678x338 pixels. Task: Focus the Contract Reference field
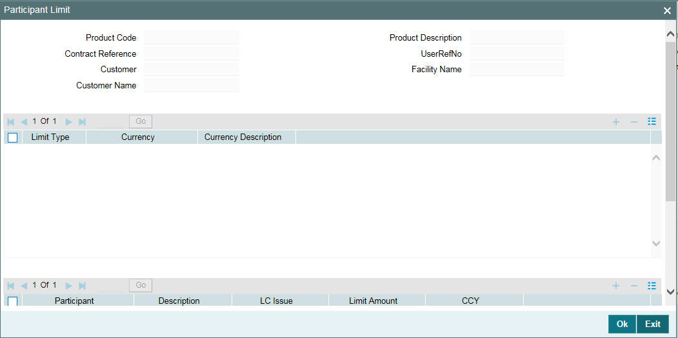(x=192, y=54)
